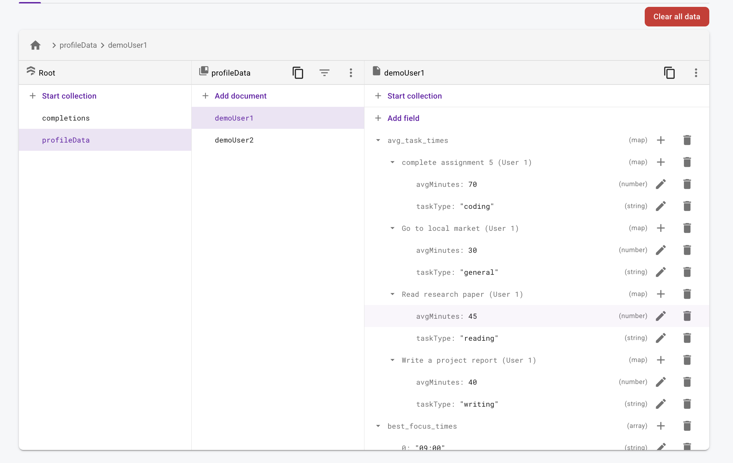The width and height of the screenshot is (733, 463).
Task: Select the completions collection
Action: point(66,118)
